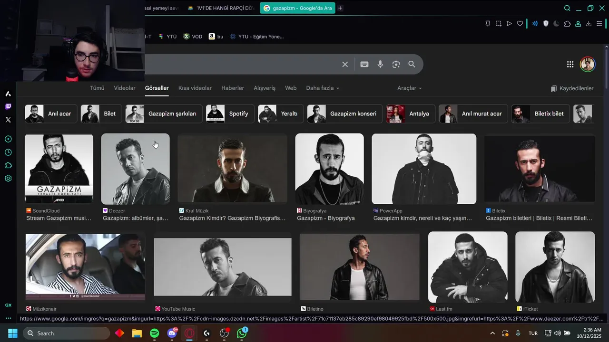Select the Biletix bilet chip
The height and width of the screenshot is (342, 609).
[540, 114]
